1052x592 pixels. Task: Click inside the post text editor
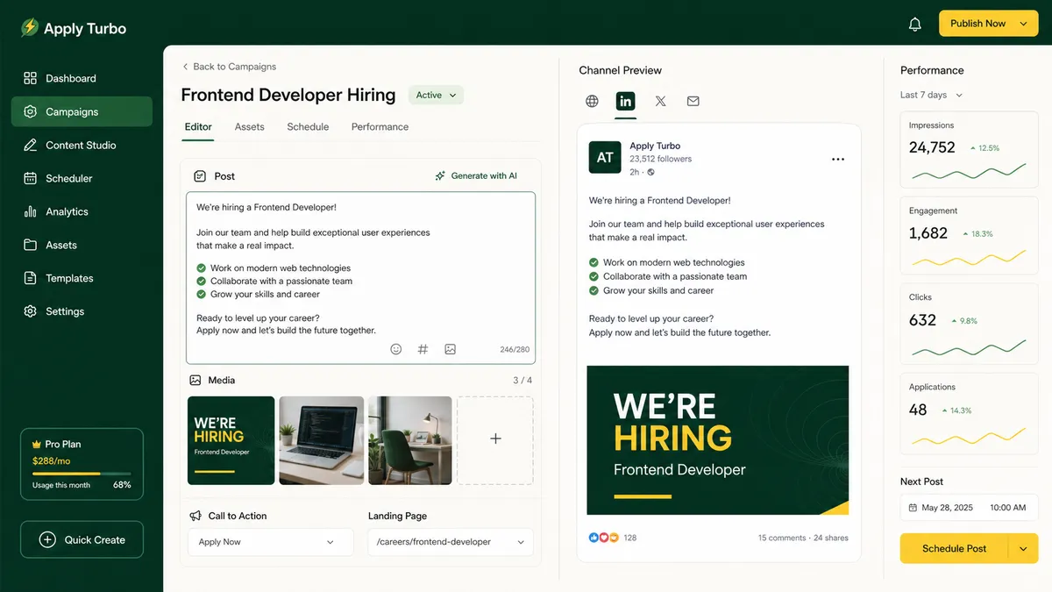(x=360, y=277)
